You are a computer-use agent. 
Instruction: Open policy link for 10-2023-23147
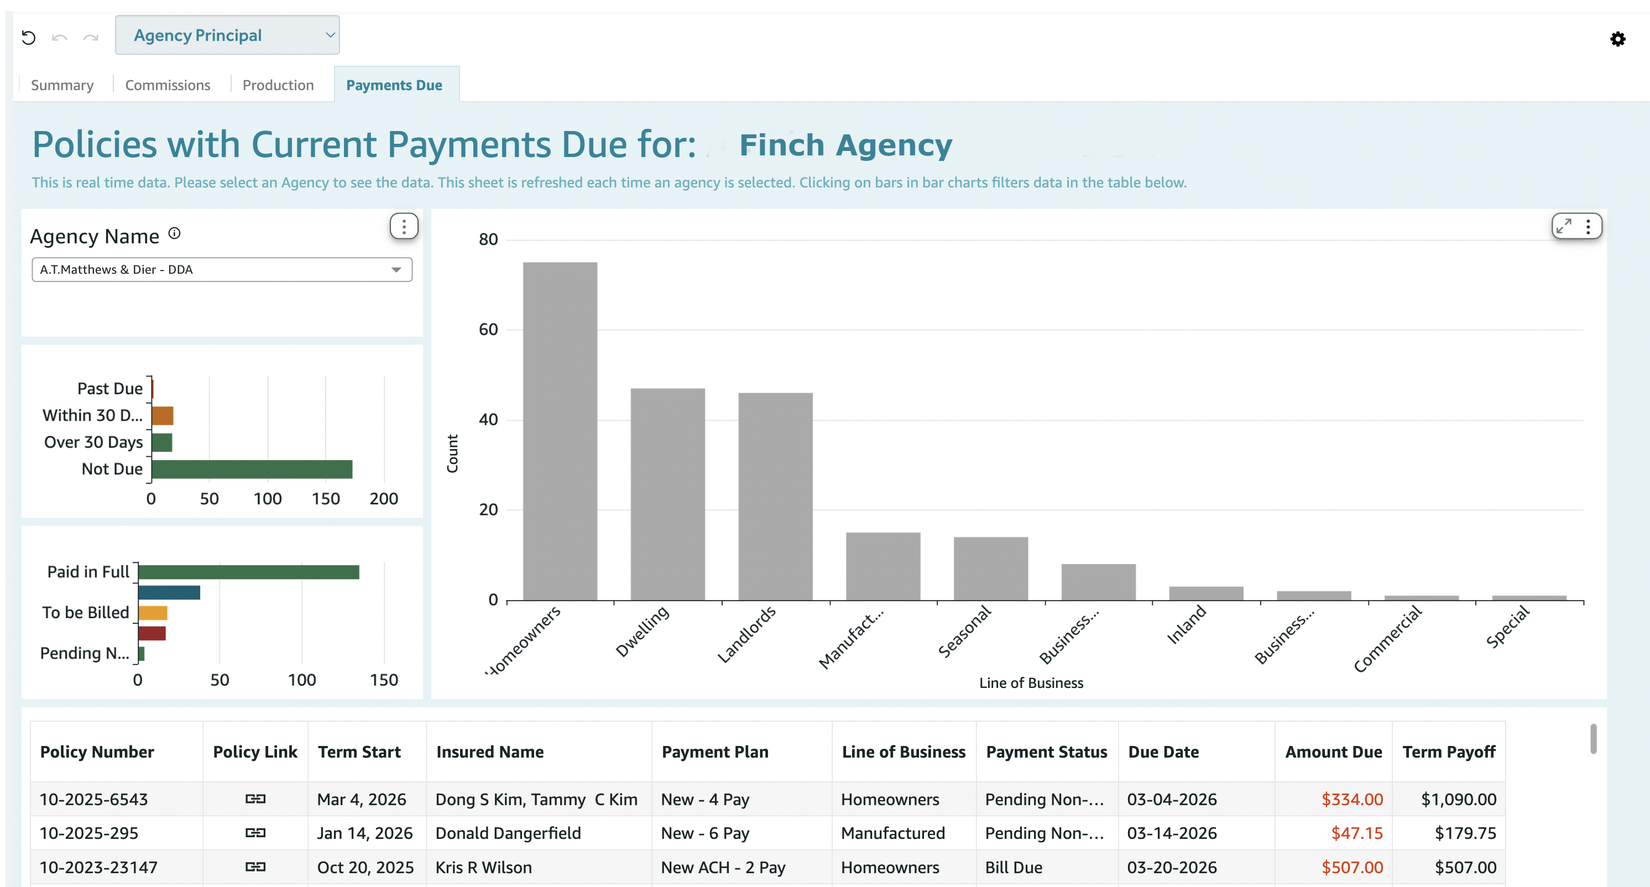(255, 867)
